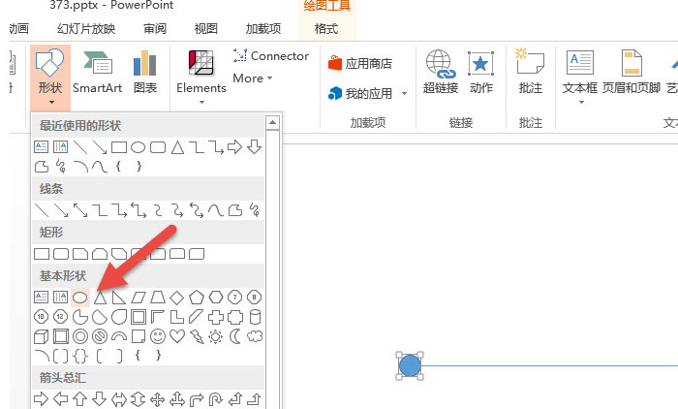Expand the Elements dropdown
The width and height of the screenshot is (678, 409).
(201, 73)
